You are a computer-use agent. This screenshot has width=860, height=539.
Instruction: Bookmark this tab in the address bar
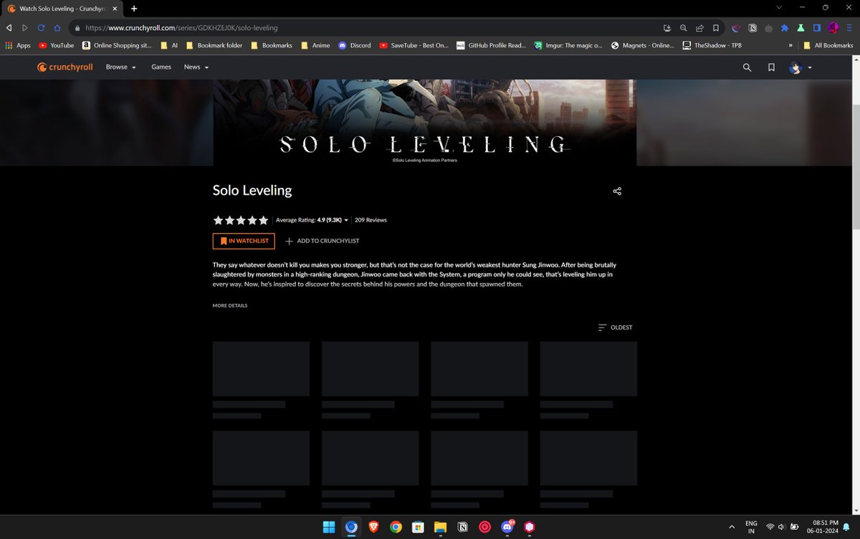pos(715,28)
